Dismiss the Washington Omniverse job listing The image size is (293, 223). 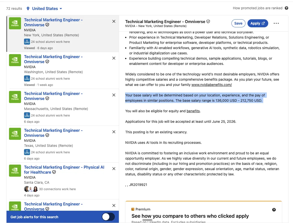click(114, 58)
